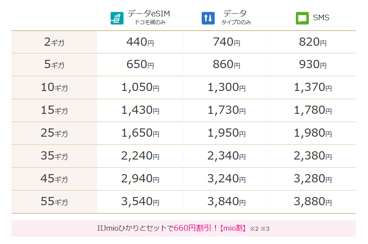Click the 2ギガ row label

point(54,42)
